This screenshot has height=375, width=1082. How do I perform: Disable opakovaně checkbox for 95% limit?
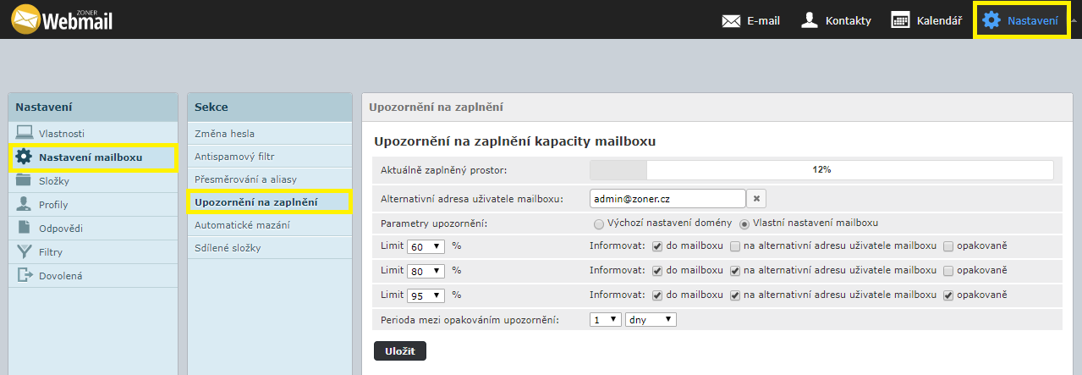point(948,295)
